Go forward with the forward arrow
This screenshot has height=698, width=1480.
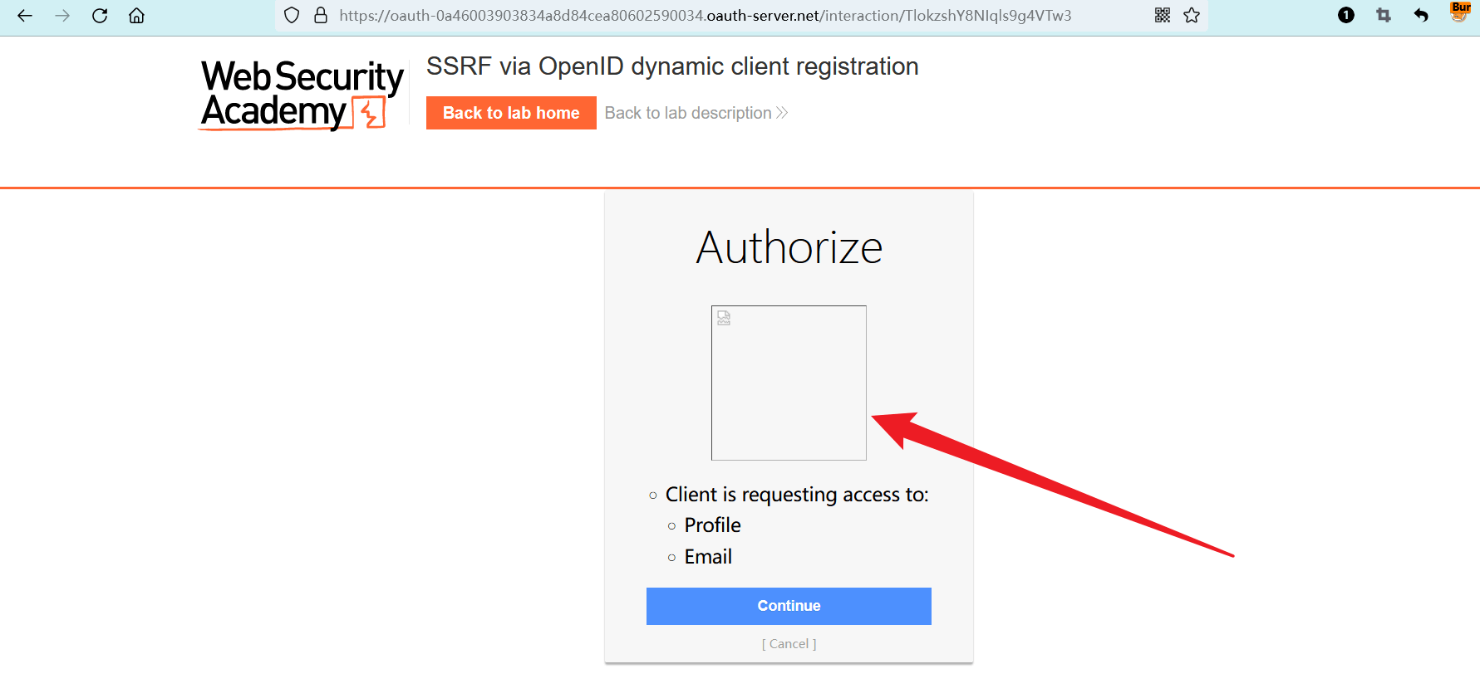pos(62,16)
